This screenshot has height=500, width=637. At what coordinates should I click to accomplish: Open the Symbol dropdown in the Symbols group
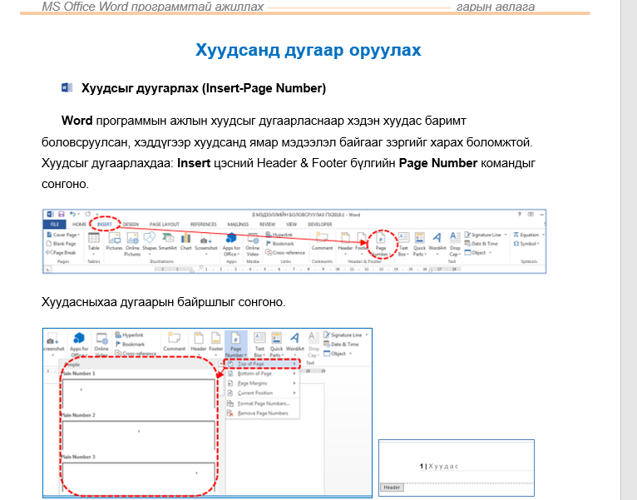(526, 244)
